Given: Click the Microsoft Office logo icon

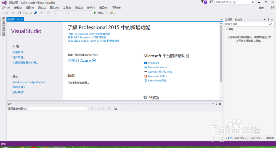Looking at the screenshot, I should point(145,76).
